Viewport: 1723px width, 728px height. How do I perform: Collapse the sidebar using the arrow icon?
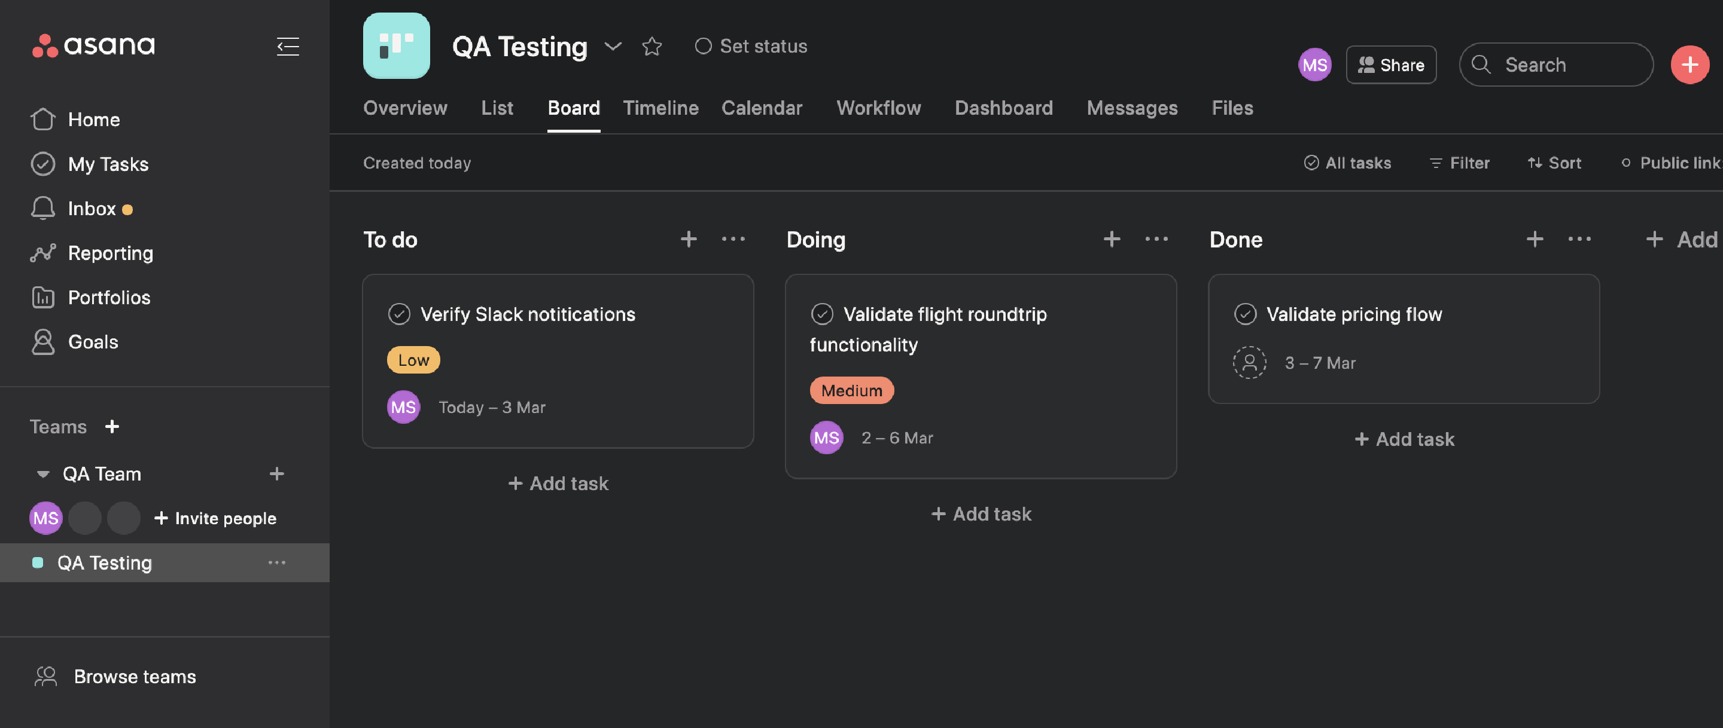288,46
